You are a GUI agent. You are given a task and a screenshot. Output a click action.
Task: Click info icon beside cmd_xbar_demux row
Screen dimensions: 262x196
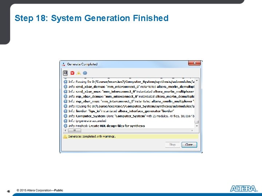point(65,87)
